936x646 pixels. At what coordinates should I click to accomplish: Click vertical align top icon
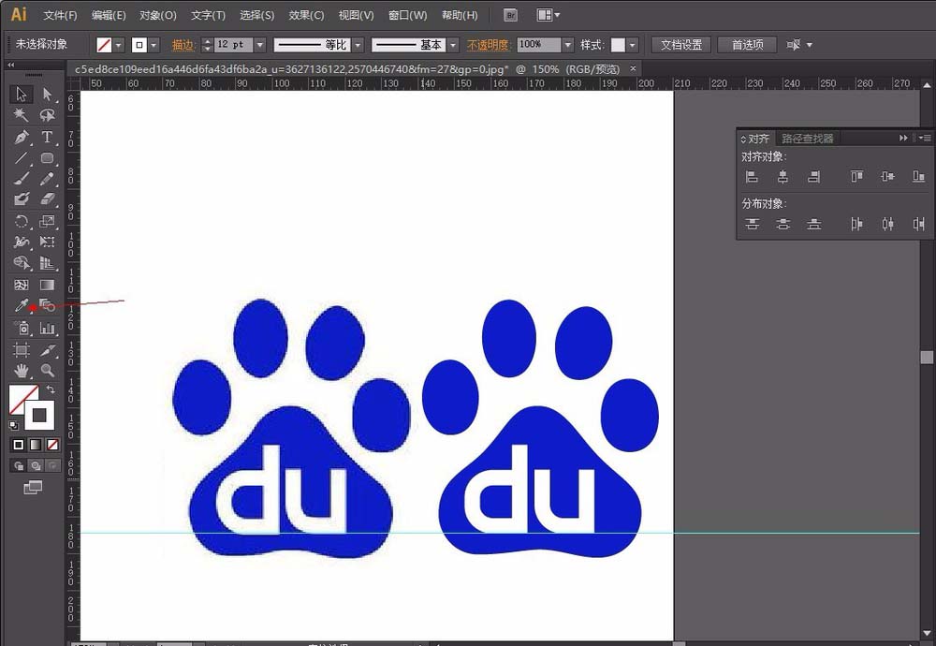tap(856, 177)
